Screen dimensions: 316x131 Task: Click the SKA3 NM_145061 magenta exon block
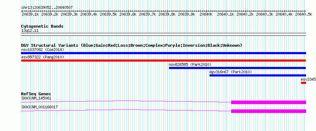pos(268,102)
